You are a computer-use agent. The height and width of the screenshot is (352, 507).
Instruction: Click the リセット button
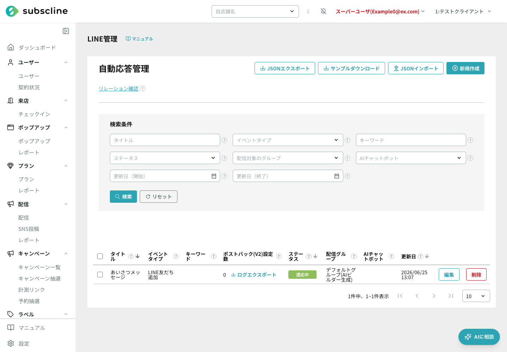[158, 196]
